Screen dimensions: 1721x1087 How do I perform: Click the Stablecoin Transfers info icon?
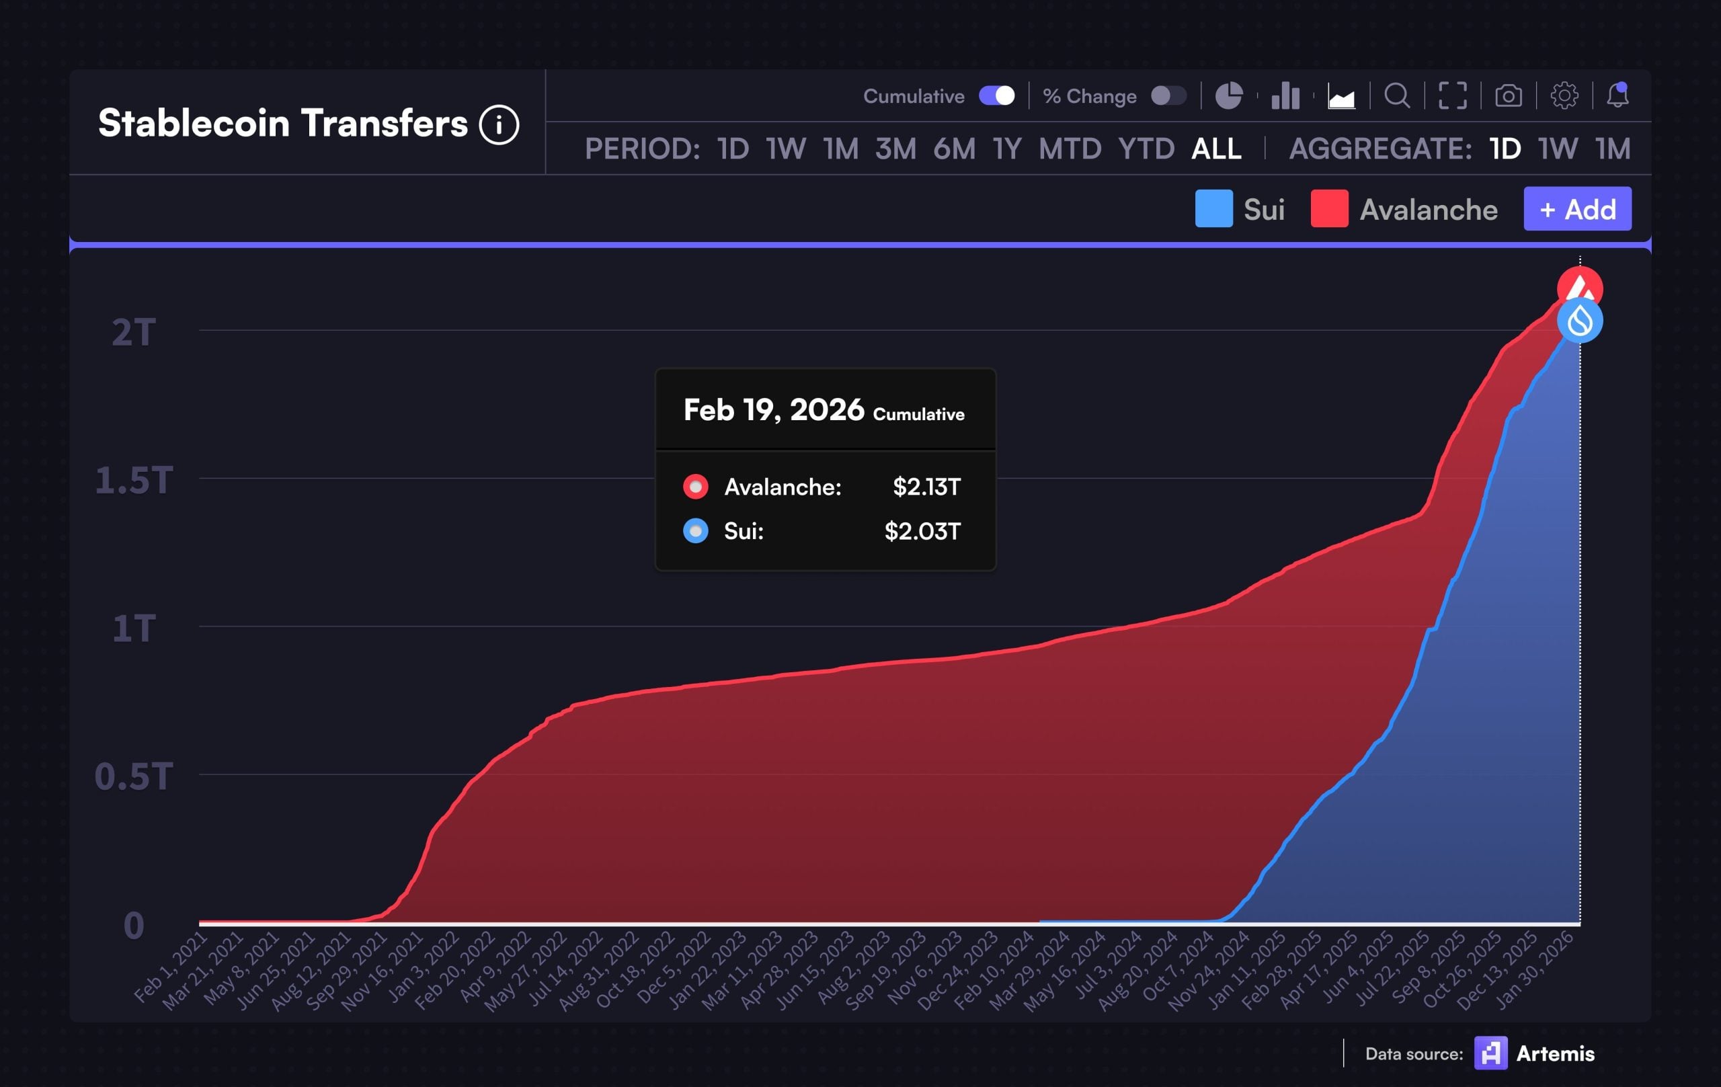coord(499,125)
